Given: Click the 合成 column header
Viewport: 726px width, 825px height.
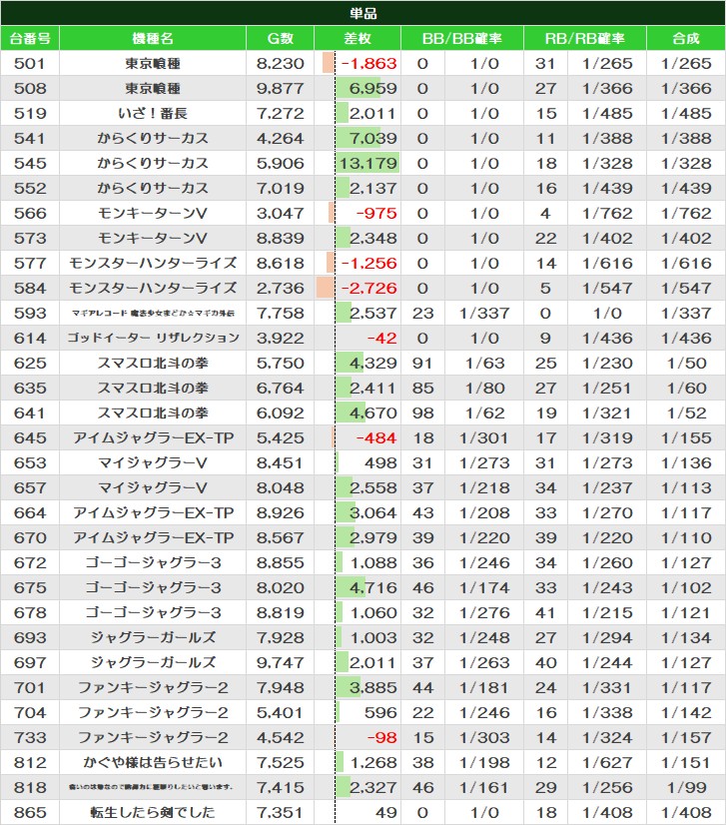Looking at the screenshot, I should point(686,38).
